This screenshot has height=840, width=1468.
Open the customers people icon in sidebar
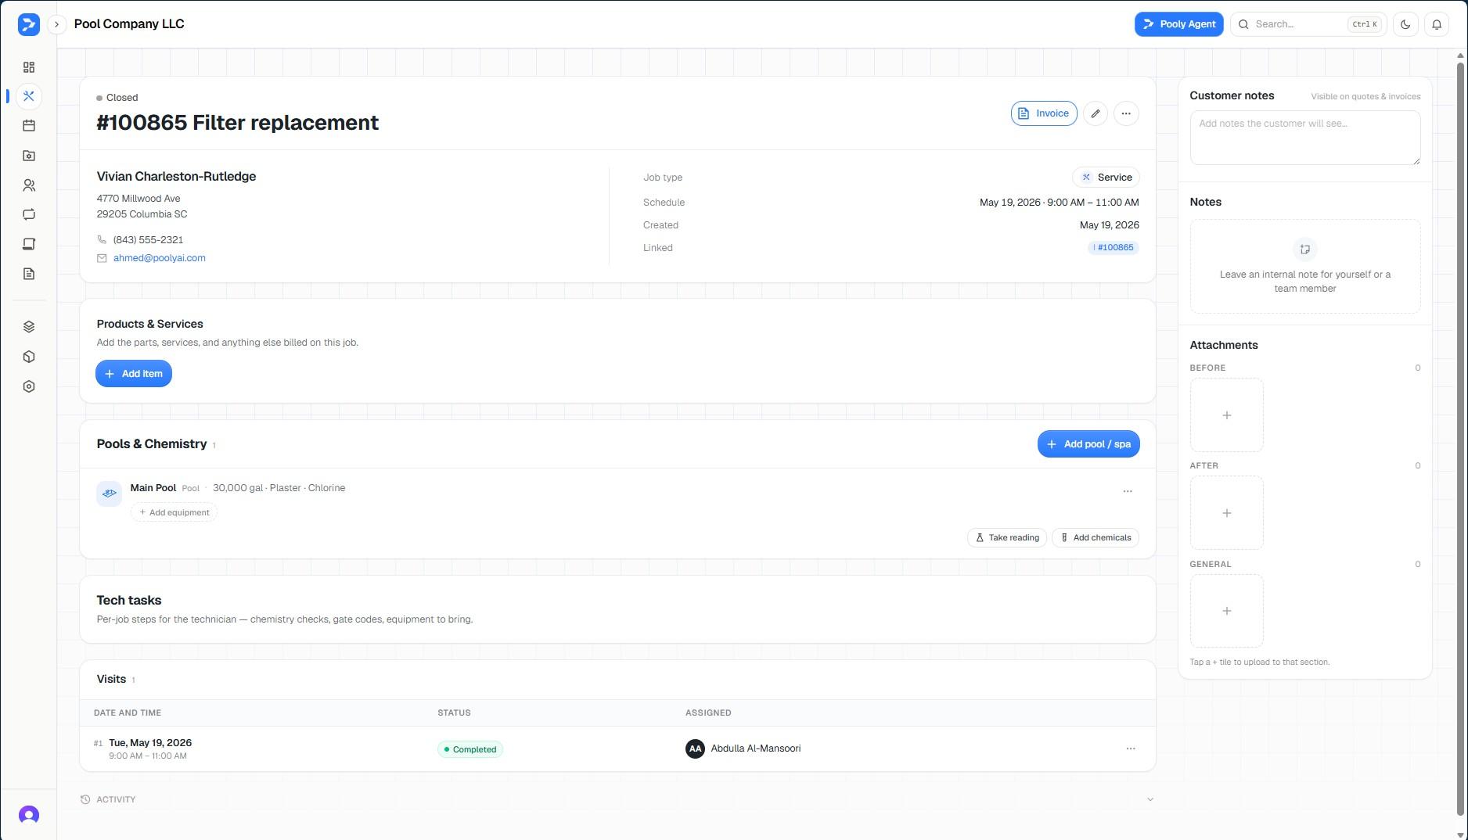[29, 185]
